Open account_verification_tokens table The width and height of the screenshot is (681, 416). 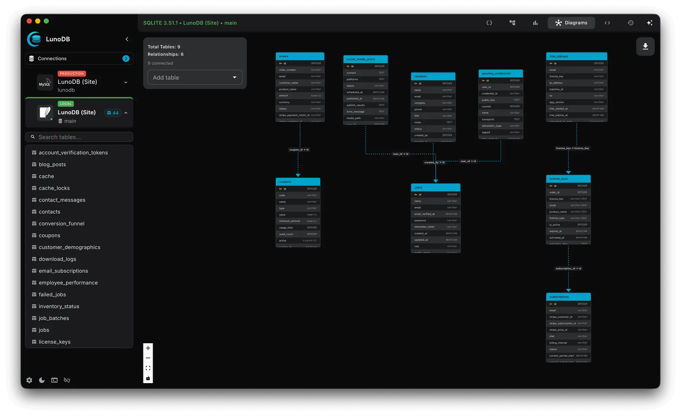click(79, 153)
